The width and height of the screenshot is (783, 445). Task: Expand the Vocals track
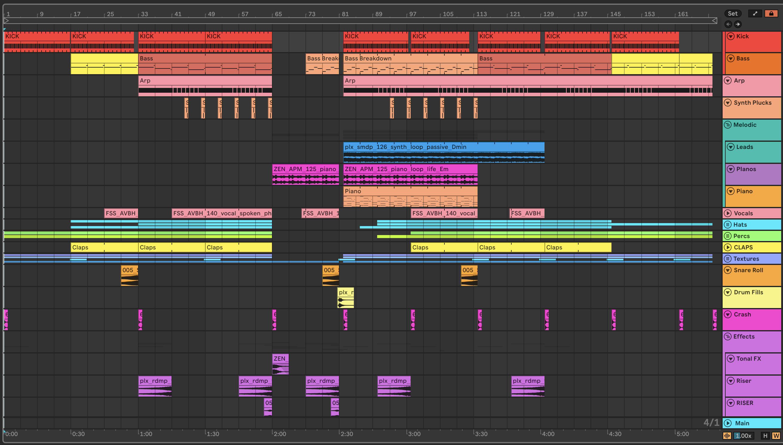[x=728, y=213]
